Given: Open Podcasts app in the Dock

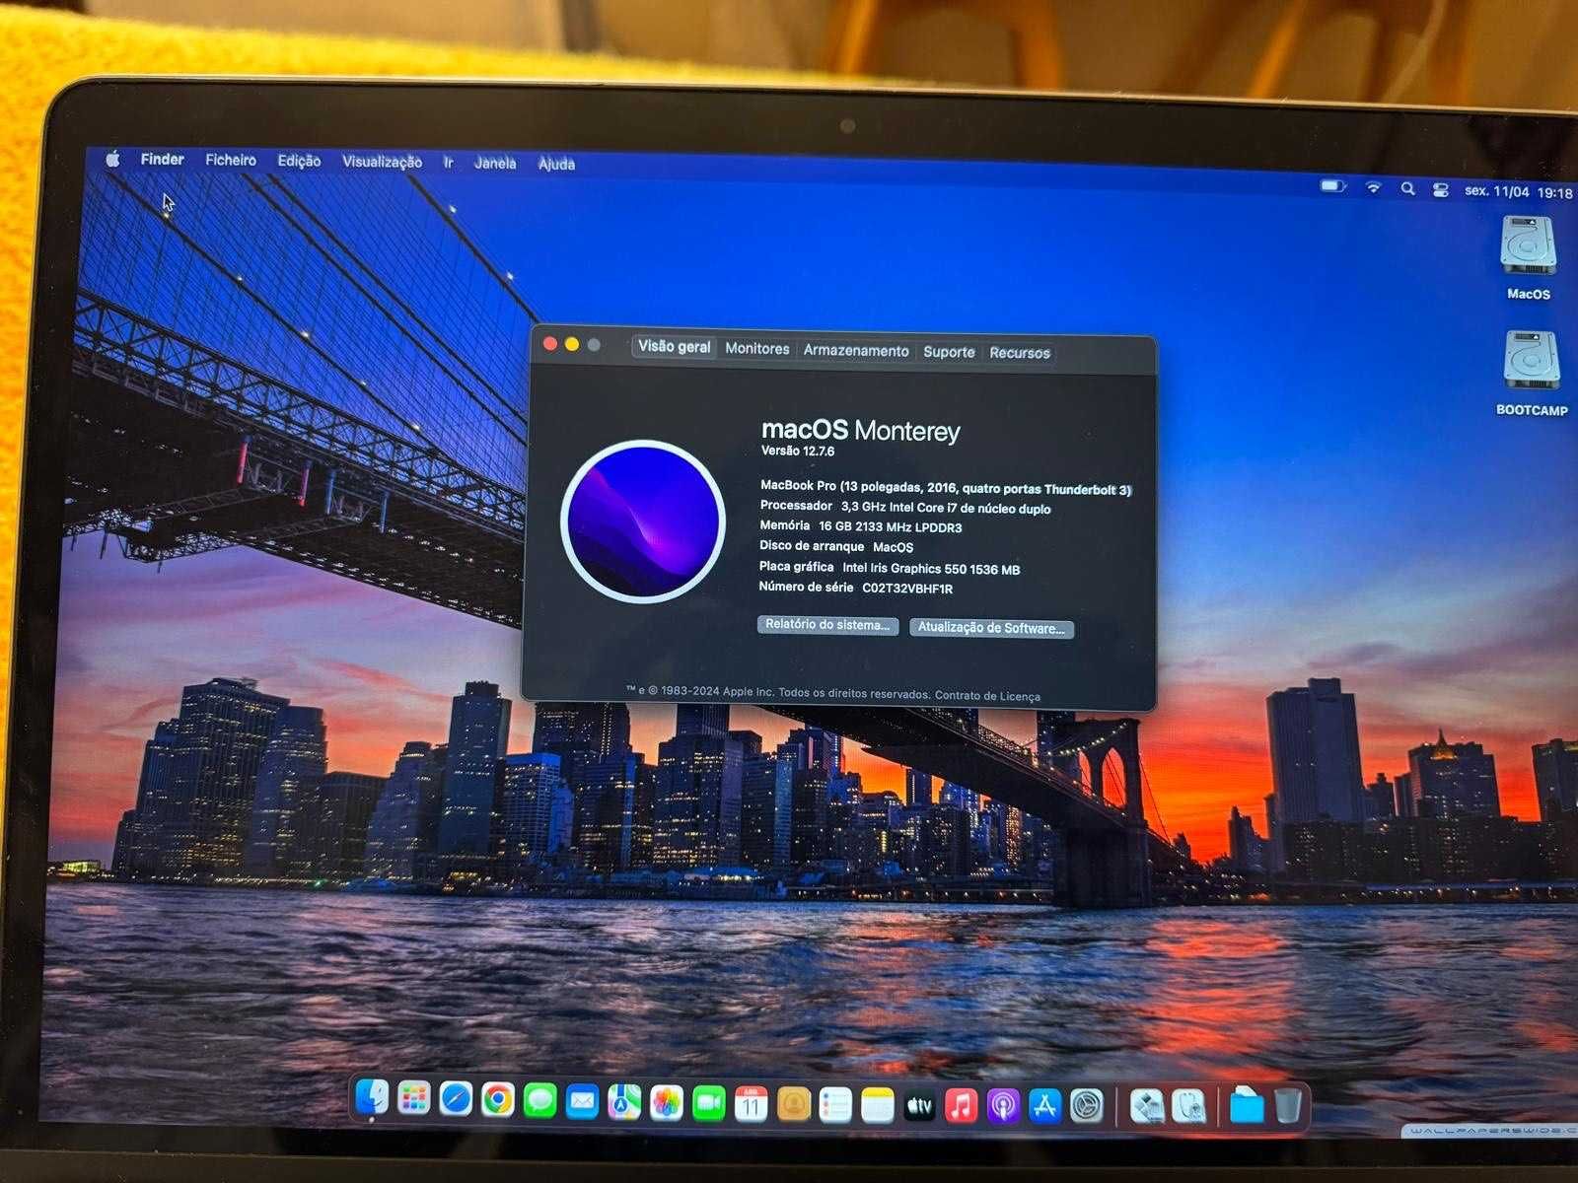Looking at the screenshot, I should [x=1003, y=1107].
